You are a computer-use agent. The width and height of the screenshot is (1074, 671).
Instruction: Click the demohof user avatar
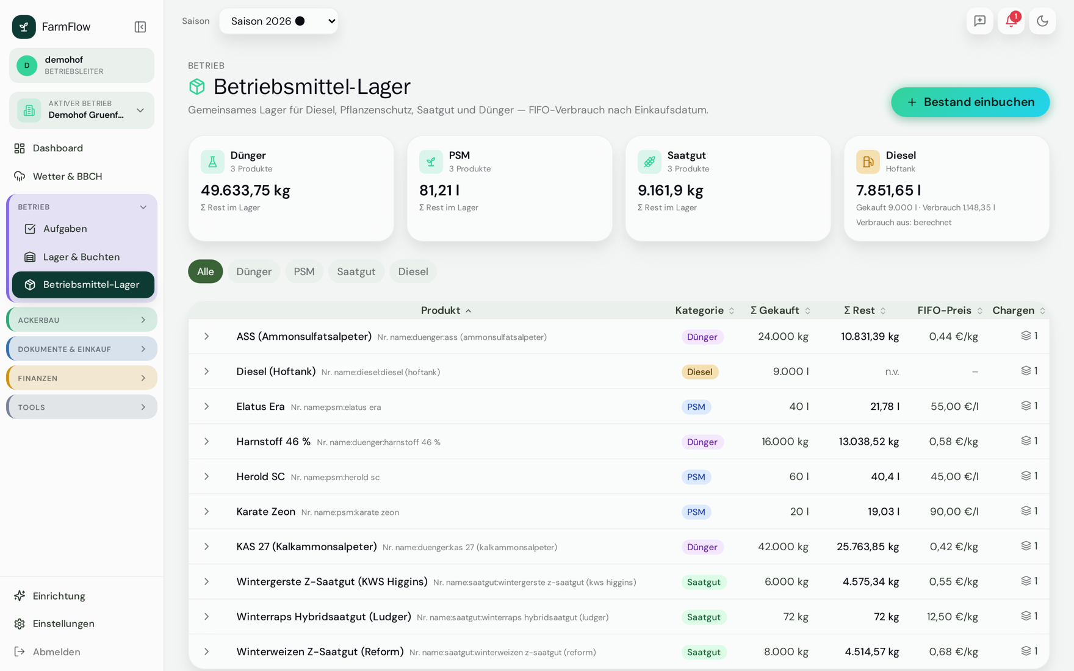27,65
